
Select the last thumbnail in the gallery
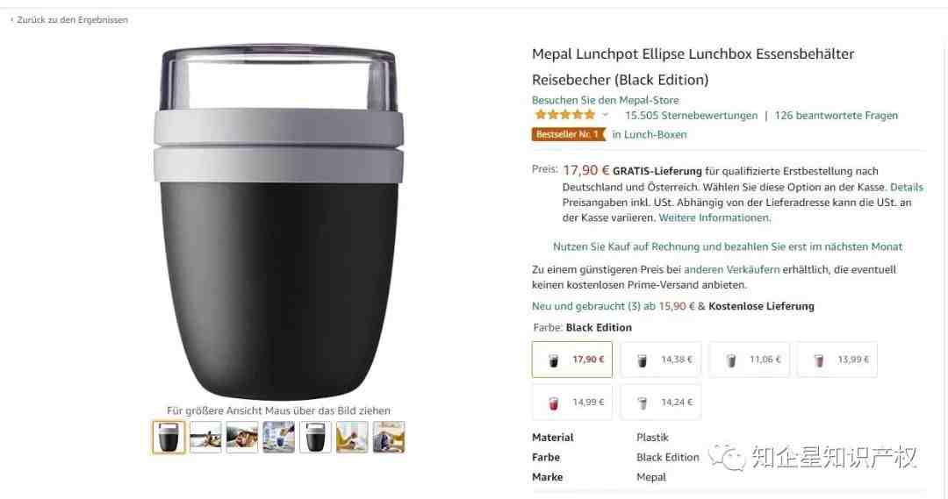click(x=389, y=437)
